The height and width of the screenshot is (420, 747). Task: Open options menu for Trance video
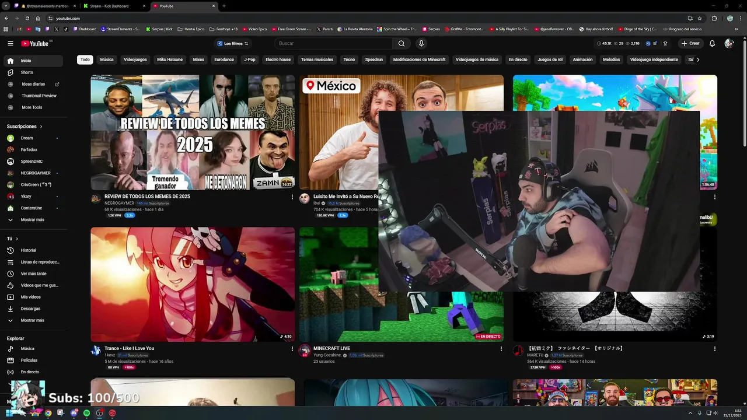pyautogui.click(x=292, y=349)
